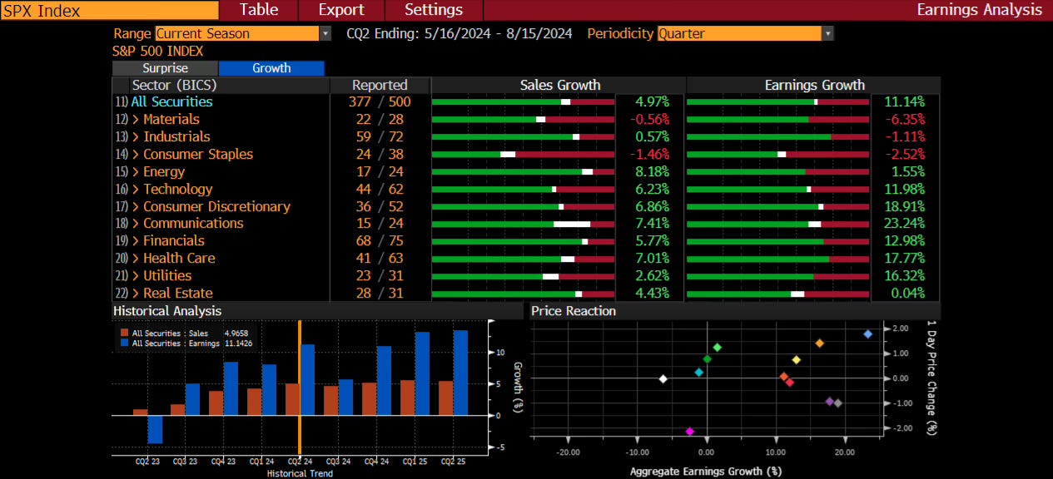
Task: Open the Range Current Season dropdown
Action: (243, 33)
